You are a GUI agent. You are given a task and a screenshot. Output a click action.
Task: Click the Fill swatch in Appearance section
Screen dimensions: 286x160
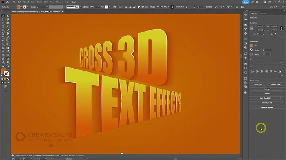tap(252, 45)
